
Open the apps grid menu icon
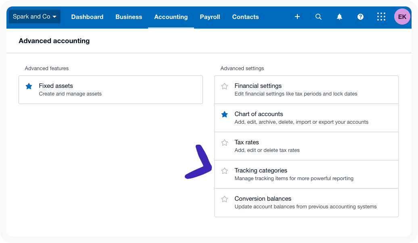pyautogui.click(x=381, y=17)
